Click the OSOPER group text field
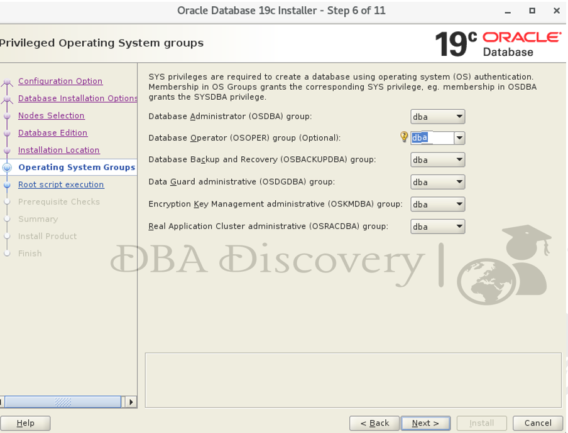568x433 pixels. pyautogui.click(x=432, y=138)
